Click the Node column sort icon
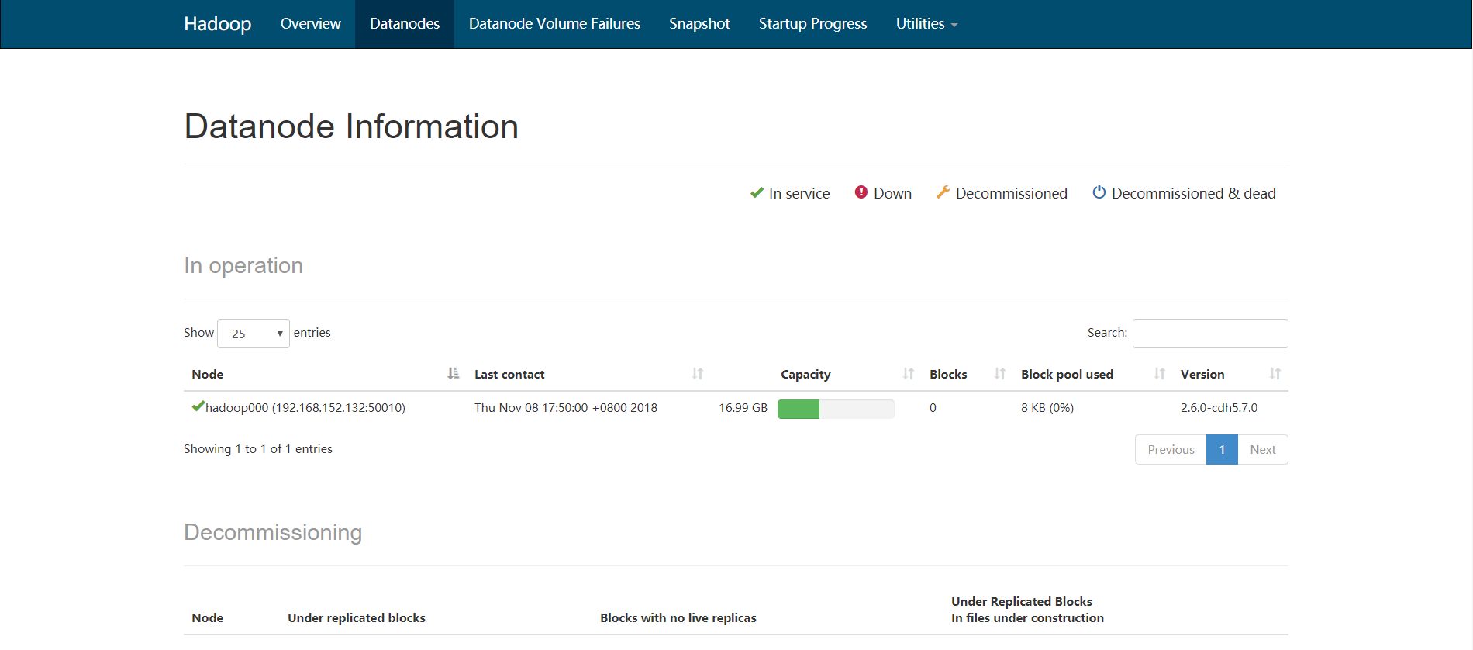Screen dimensions: 1473x650 454,374
